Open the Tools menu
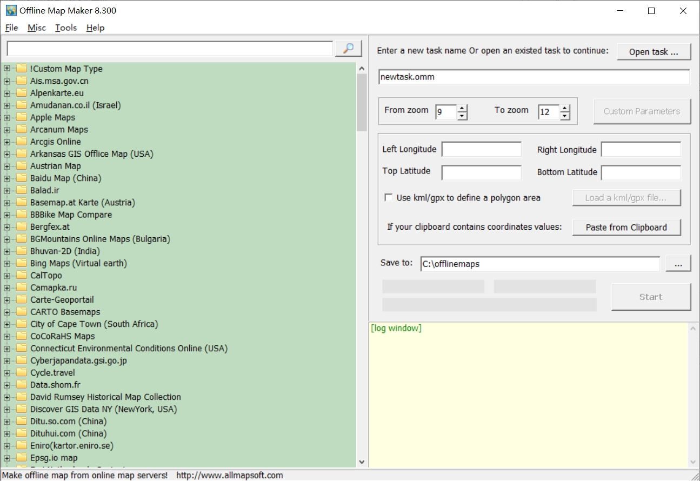Screen dimensions: 700x481 point(66,28)
